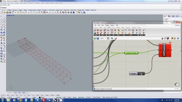The image size is (182, 102).
Task: Open the zoom percentage dropdown in Grasshopper
Action: coord(106,39)
